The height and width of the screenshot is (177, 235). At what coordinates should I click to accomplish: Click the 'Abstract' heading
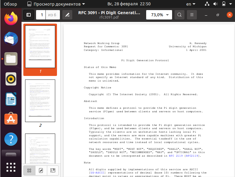[91, 101]
